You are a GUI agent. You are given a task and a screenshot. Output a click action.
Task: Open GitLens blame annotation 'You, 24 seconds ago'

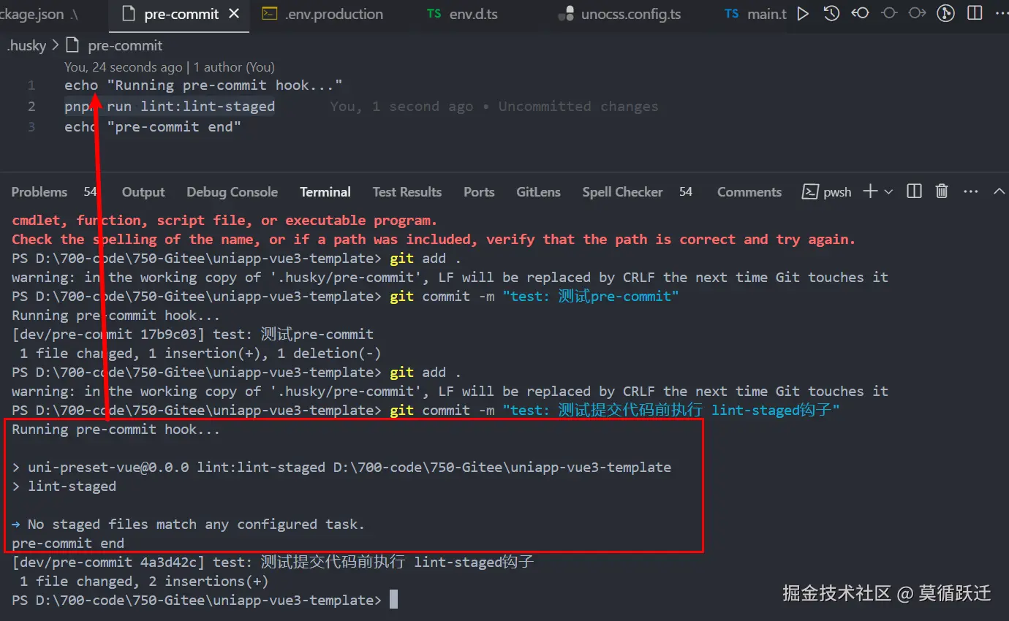coord(124,67)
